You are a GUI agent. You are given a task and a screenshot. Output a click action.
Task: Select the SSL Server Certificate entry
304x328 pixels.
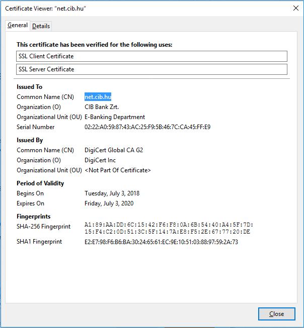point(151,69)
